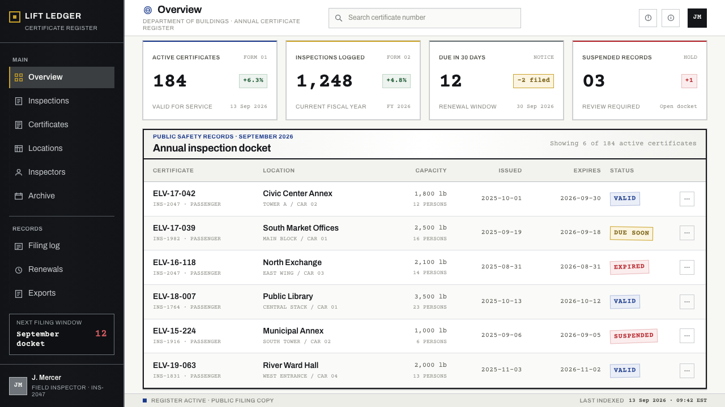Open more actions for ELV-19-063
The image size is (725, 407).
pos(687,371)
